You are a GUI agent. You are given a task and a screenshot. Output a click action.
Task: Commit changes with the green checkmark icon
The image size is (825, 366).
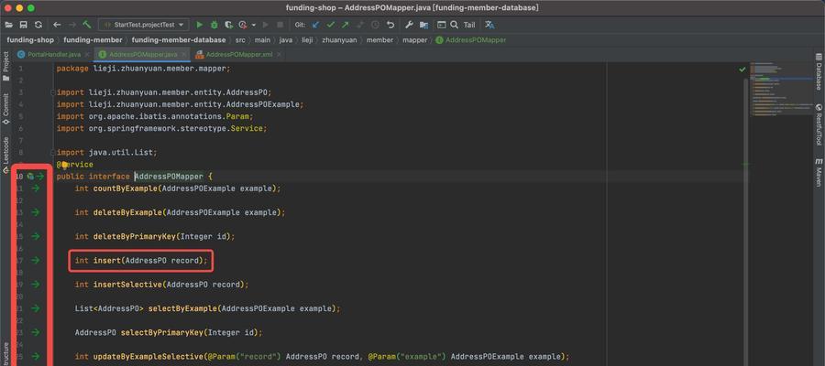click(x=330, y=25)
